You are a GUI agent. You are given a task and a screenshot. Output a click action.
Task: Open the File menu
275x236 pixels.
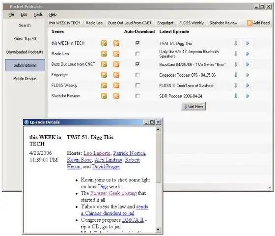(11, 15)
